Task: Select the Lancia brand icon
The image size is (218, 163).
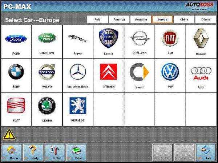Action: [109, 38]
